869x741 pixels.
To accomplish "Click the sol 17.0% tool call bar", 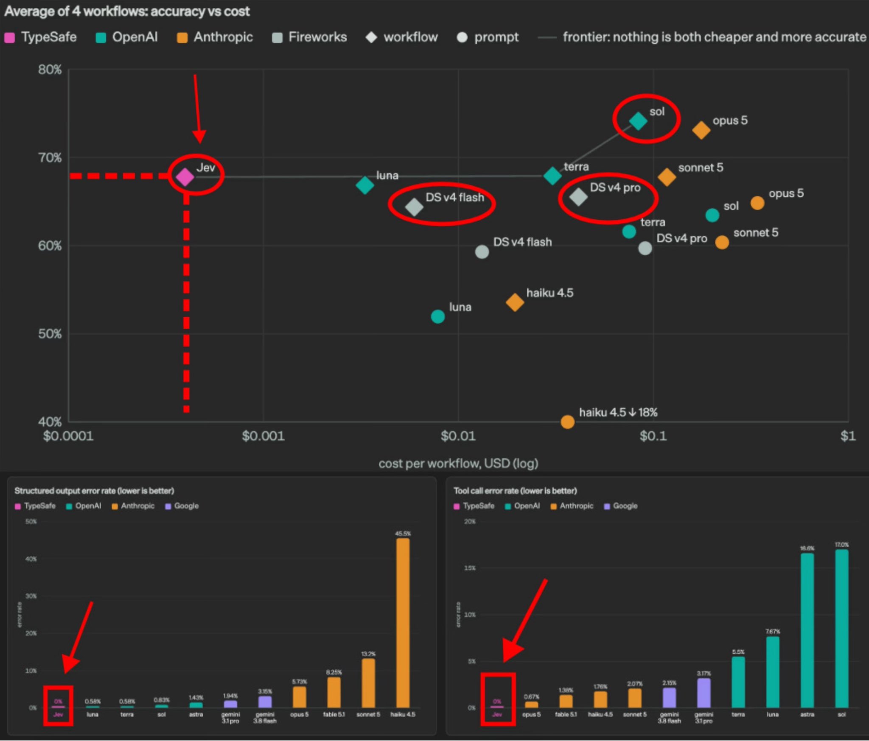I will pyautogui.click(x=841, y=629).
